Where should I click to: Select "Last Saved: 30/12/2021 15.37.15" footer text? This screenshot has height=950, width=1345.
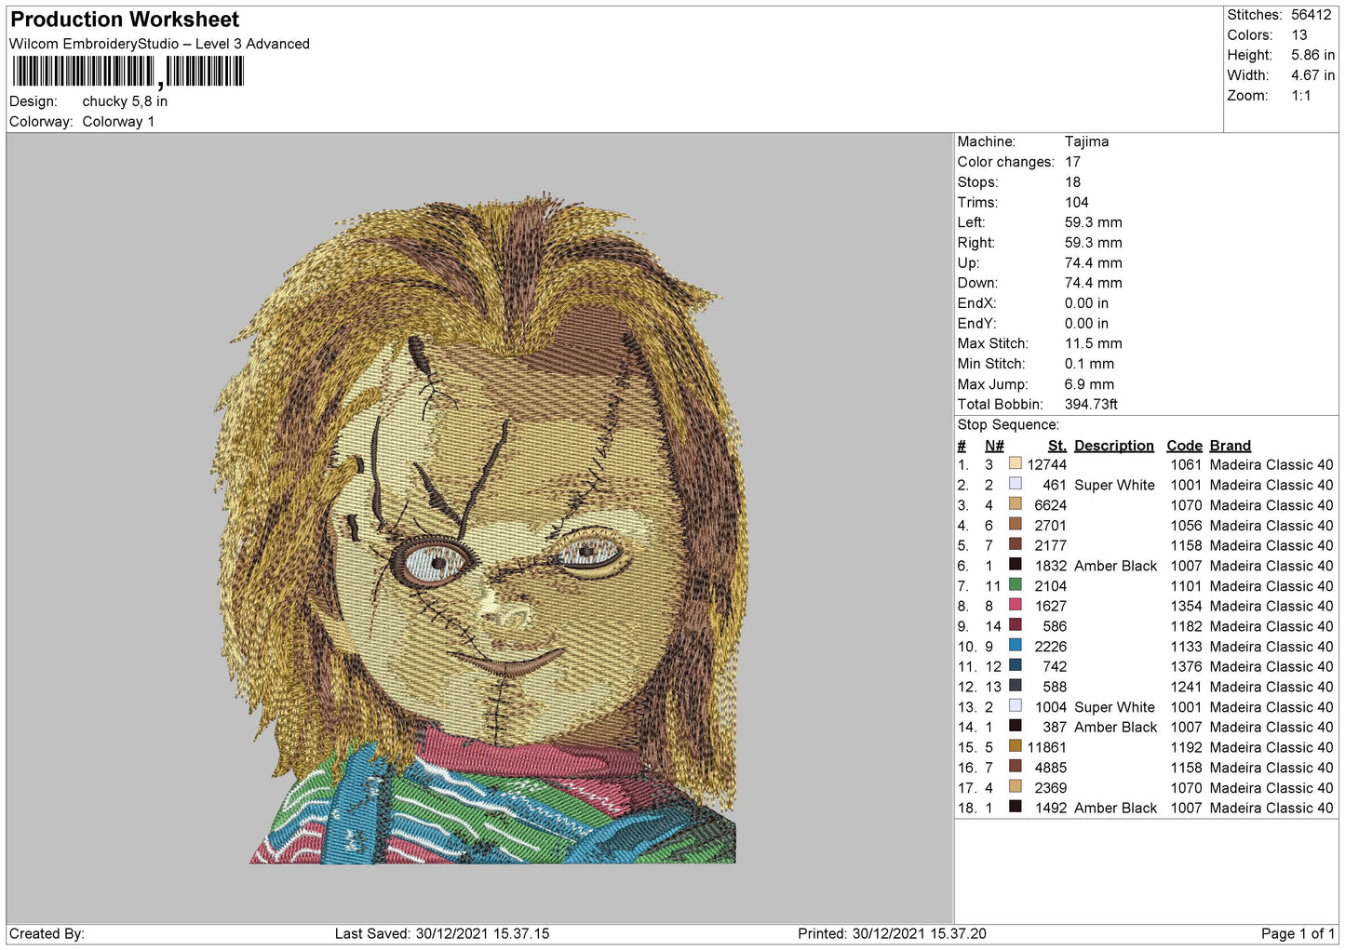click(442, 934)
